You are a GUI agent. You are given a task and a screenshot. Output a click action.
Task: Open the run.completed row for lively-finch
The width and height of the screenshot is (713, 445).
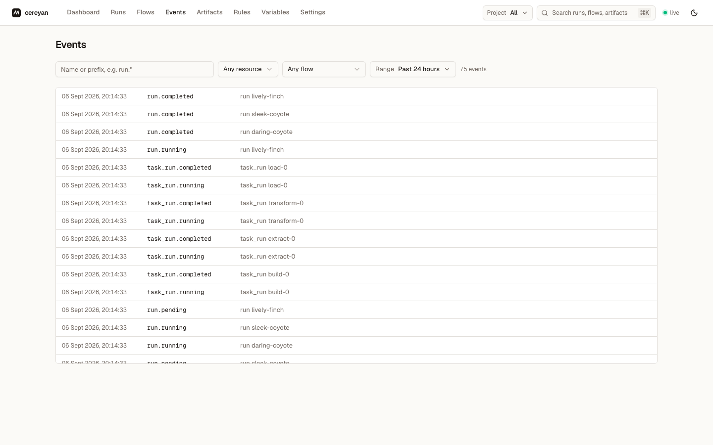click(356, 96)
